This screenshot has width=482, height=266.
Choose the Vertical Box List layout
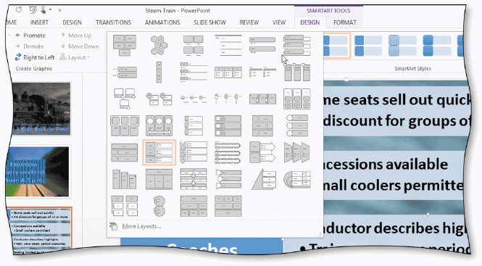[296, 45]
